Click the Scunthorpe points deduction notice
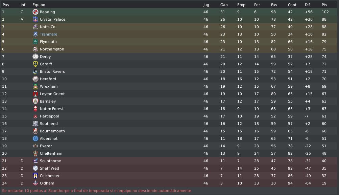This screenshot has height=195, width=339. pos(96,191)
